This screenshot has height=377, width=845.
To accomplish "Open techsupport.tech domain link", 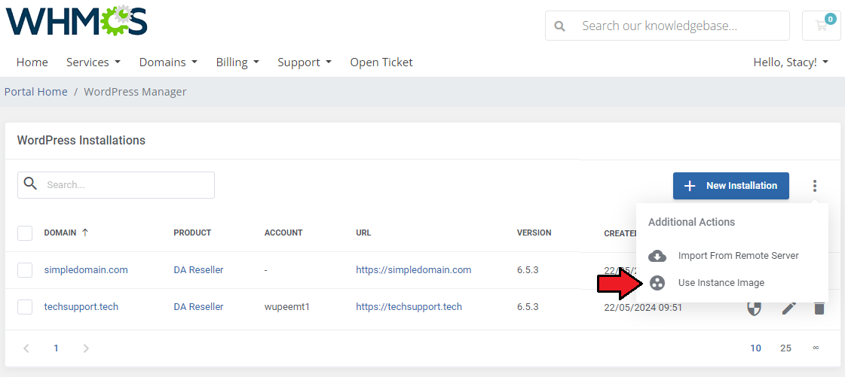I will 81,307.
